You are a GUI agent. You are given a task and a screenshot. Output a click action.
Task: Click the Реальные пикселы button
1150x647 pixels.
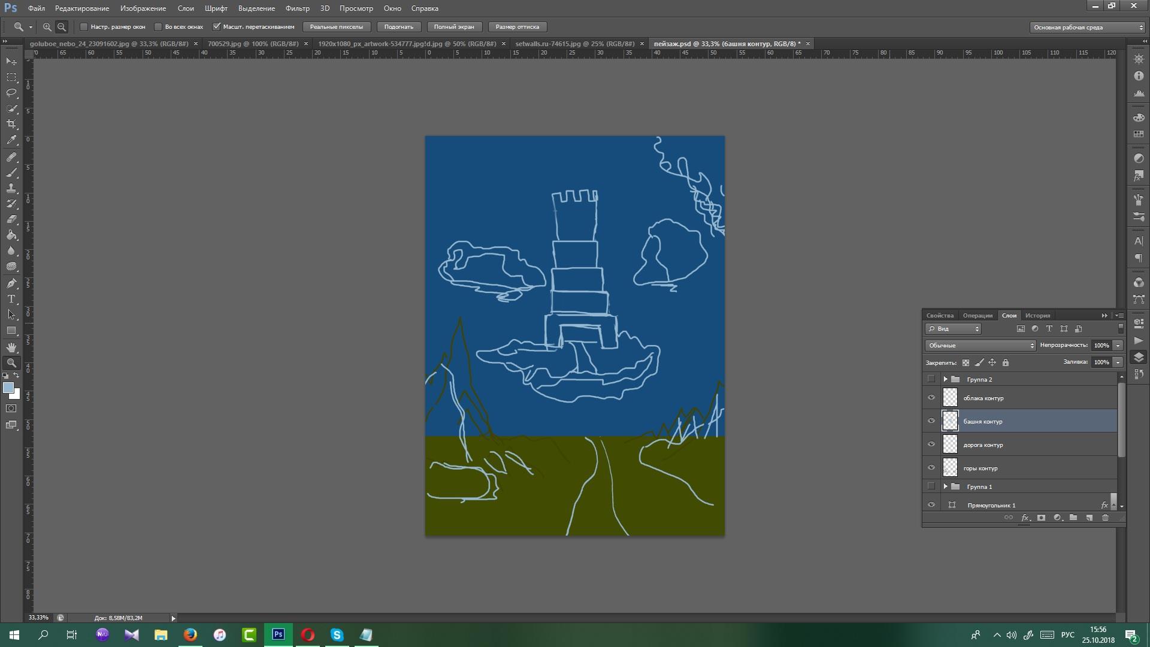336,27
